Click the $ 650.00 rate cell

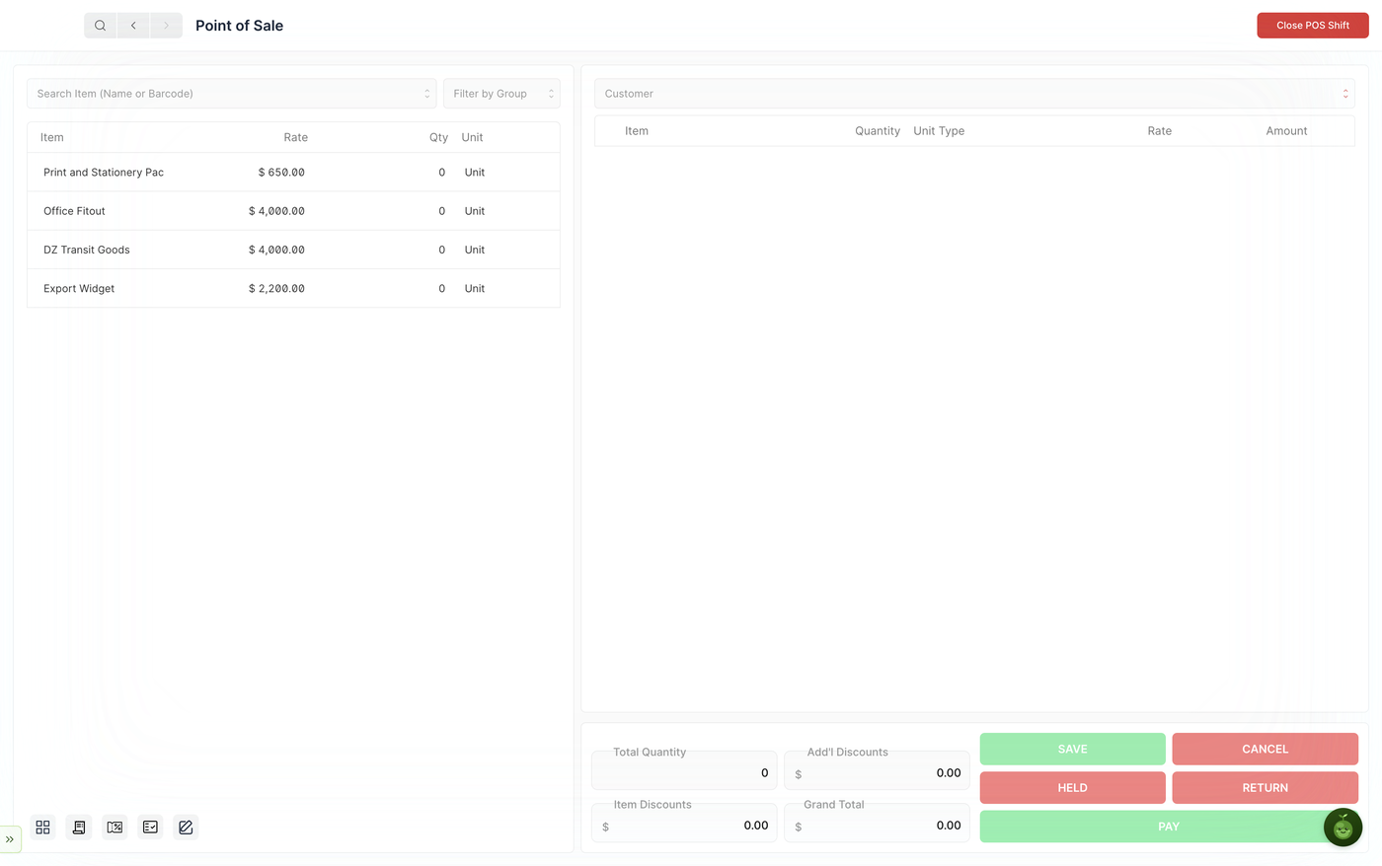coord(281,173)
